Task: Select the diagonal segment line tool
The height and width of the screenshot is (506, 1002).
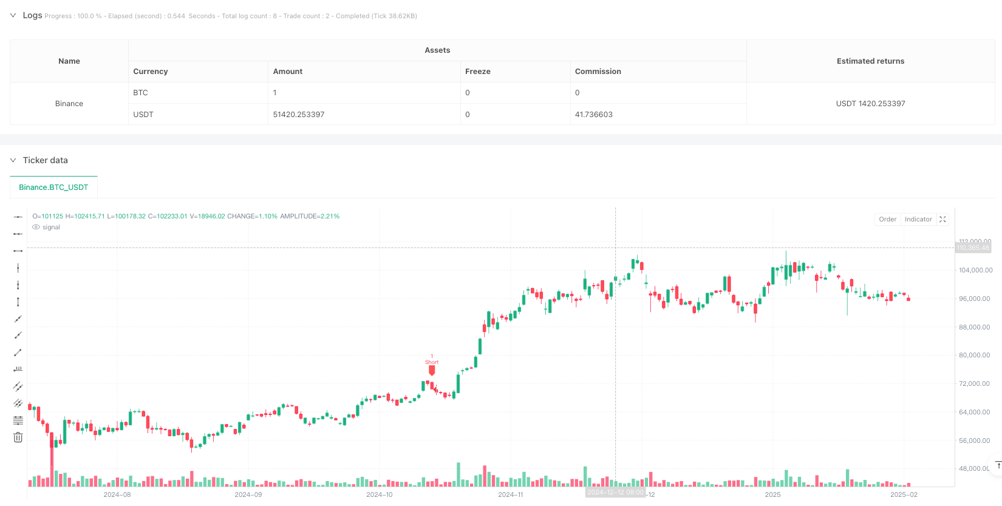Action: click(x=18, y=353)
